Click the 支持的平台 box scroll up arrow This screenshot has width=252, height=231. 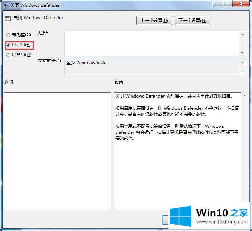click(x=242, y=62)
